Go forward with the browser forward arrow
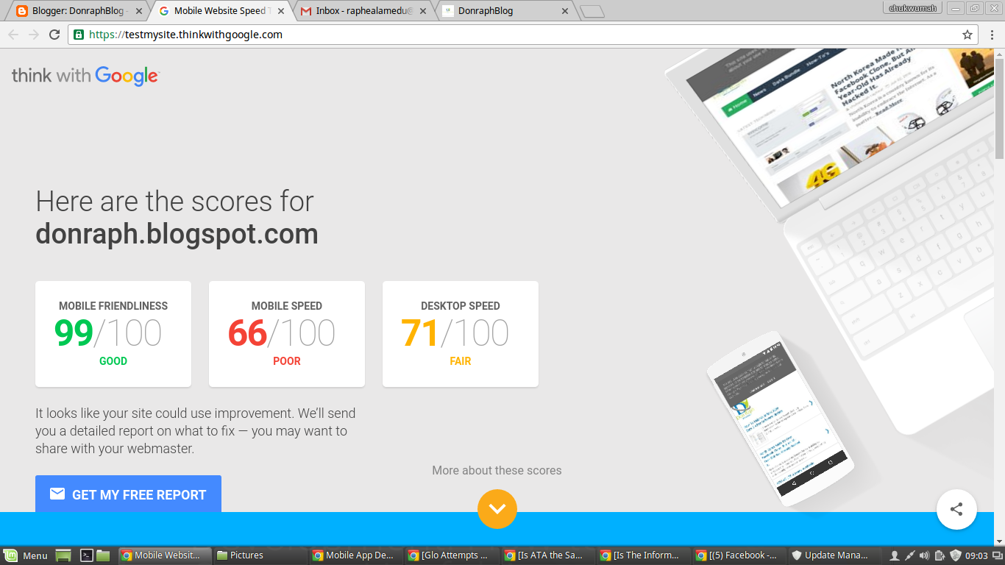Screen dimensions: 1005x565 [x=33, y=35]
